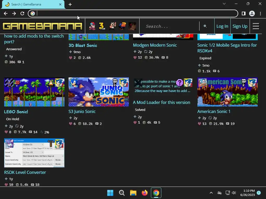
Task: Switch to the Search | GameBanana tab
Action: tap(33, 4)
